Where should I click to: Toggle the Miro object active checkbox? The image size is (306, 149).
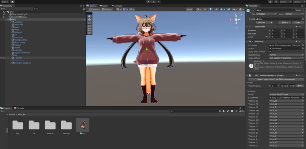point(254,10)
